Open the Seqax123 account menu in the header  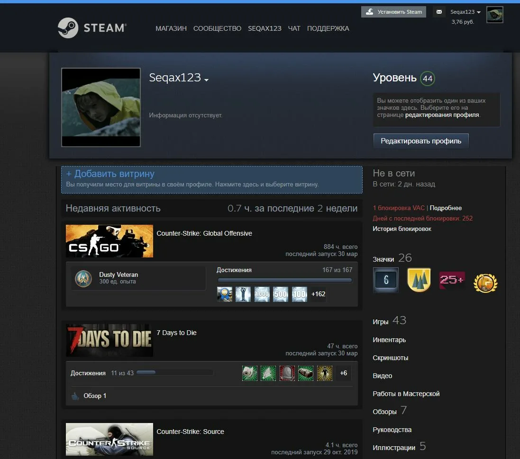pos(465,12)
